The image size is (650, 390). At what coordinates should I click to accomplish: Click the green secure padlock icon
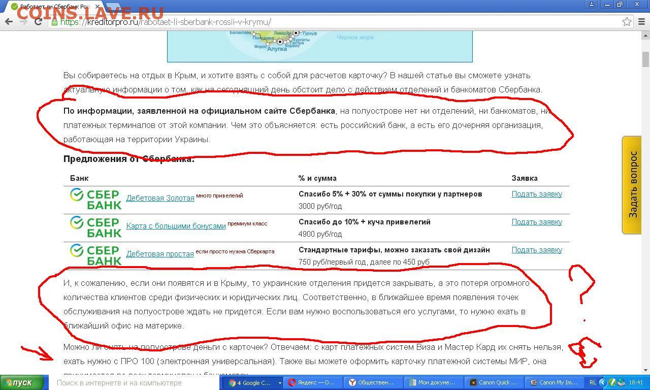(x=54, y=22)
